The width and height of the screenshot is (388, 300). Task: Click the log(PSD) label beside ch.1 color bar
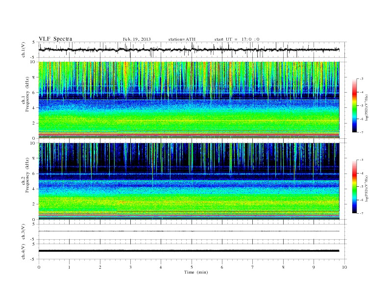point(366,107)
